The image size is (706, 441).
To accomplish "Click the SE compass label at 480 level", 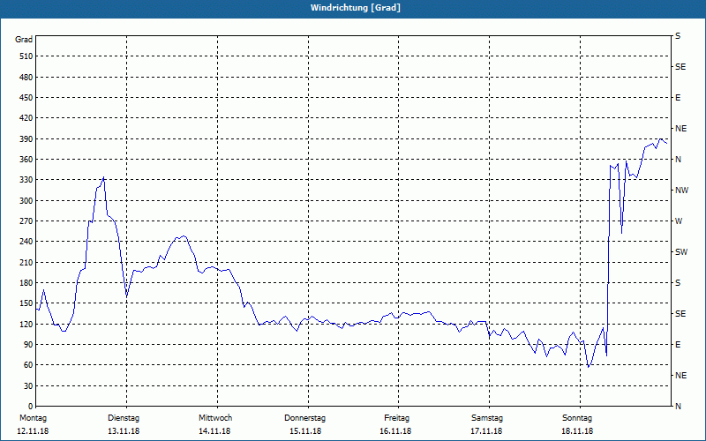I will click(680, 67).
